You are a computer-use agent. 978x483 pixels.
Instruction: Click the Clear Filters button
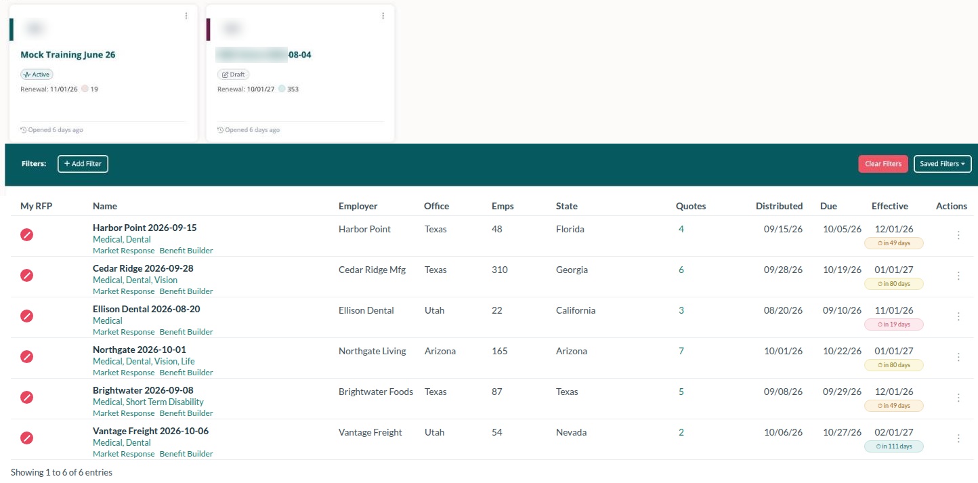(883, 164)
